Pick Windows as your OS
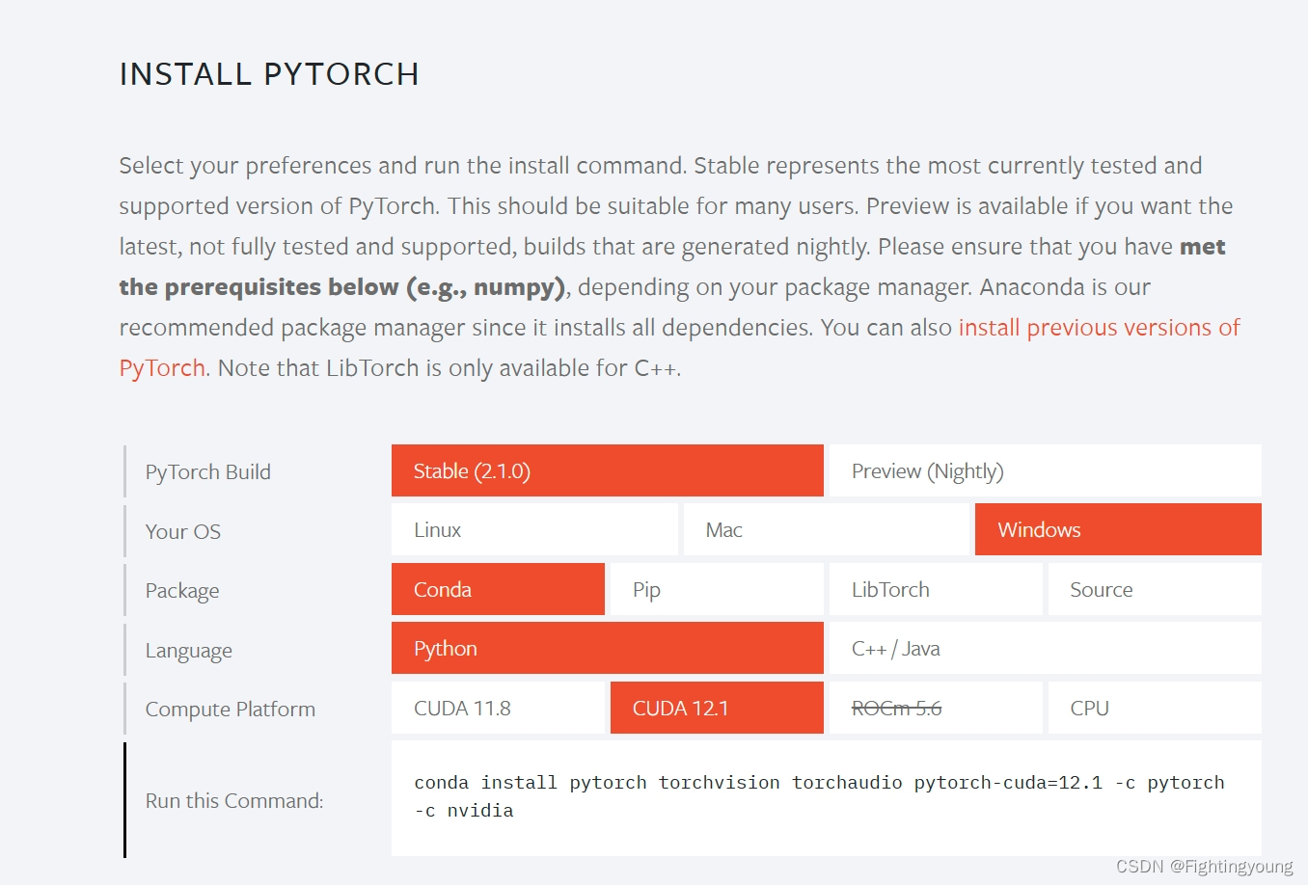This screenshot has width=1308, height=885. tap(1117, 529)
